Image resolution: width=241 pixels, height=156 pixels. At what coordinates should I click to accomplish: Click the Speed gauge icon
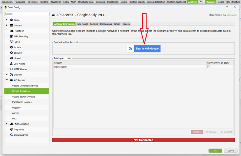(x=12, y=58)
